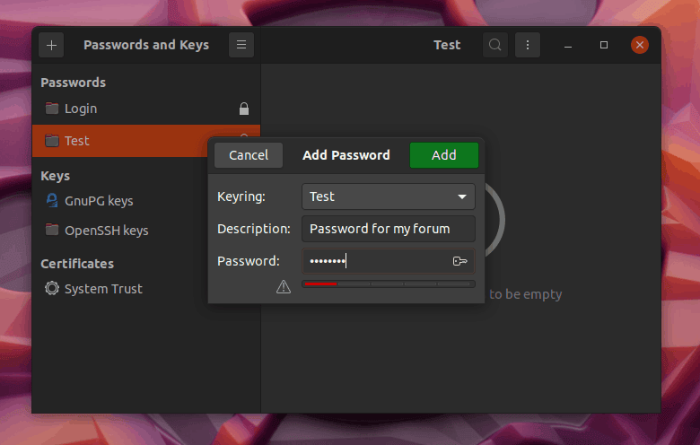700x445 pixels.
Task: Click the Keyring dropdown arrow
Action: pyautogui.click(x=462, y=196)
